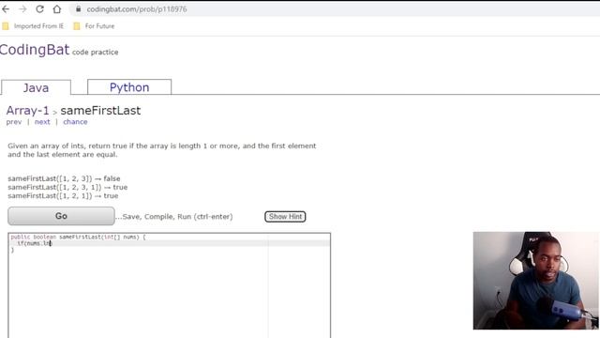Go to the prev problem link
This screenshot has height=338, width=600.
point(14,122)
